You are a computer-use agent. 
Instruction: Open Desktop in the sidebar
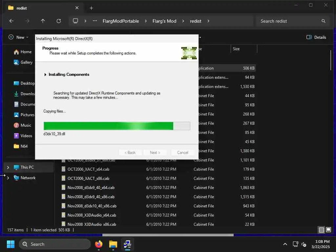click(x=24, y=83)
